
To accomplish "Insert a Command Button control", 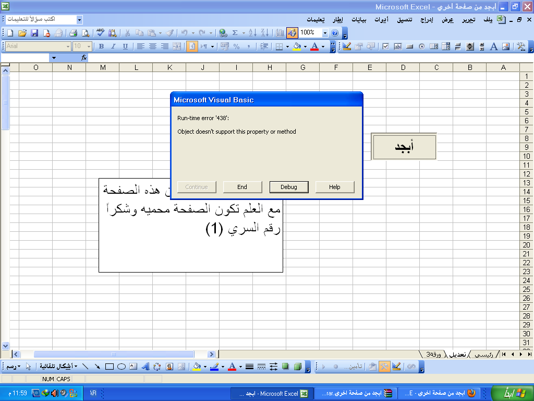I will pyautogui.click(x=410, y=46).
